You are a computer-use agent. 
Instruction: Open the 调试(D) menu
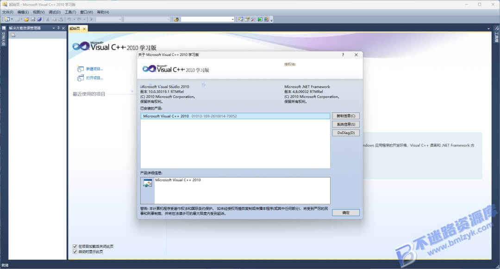(55, 12)
